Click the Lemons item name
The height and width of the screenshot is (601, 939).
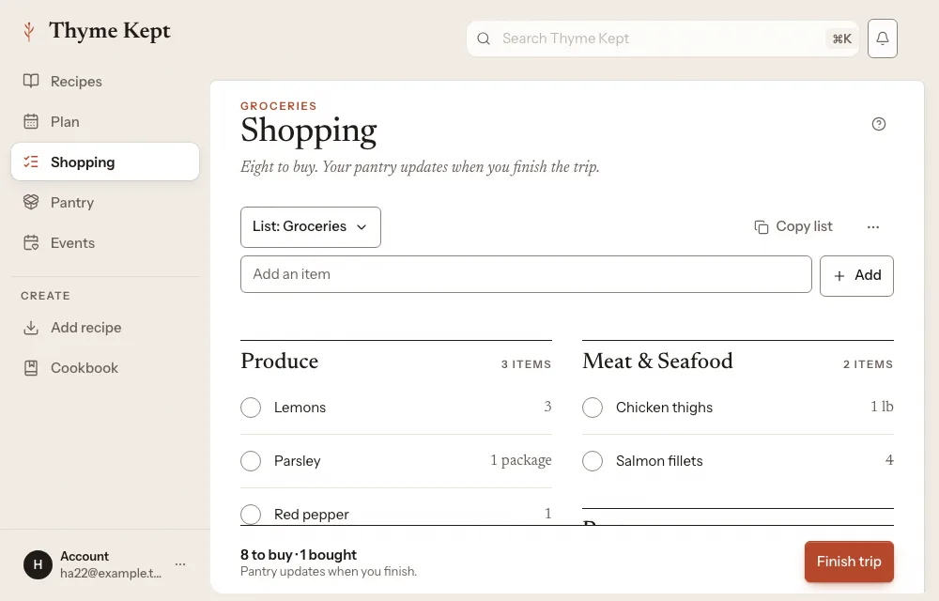pyautogui.click(x=300, y=407)
